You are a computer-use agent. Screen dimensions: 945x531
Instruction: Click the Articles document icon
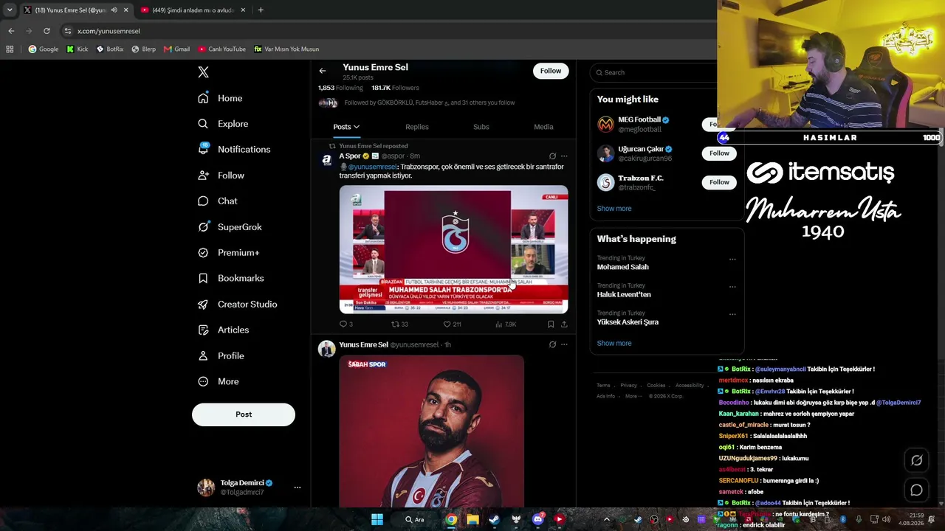203,330
